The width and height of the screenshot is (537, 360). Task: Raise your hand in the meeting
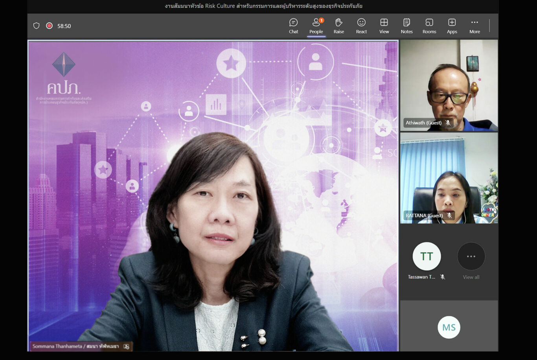(338, 26)
